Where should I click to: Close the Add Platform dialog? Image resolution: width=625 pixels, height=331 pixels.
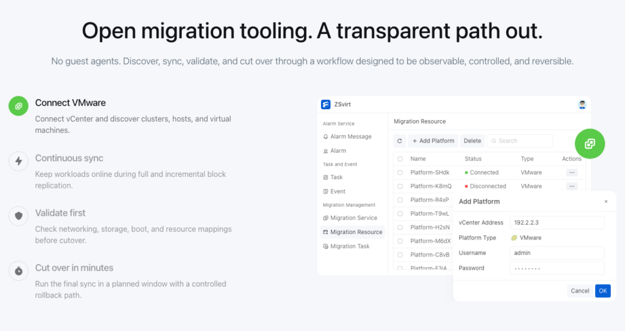tap(606, 202)
